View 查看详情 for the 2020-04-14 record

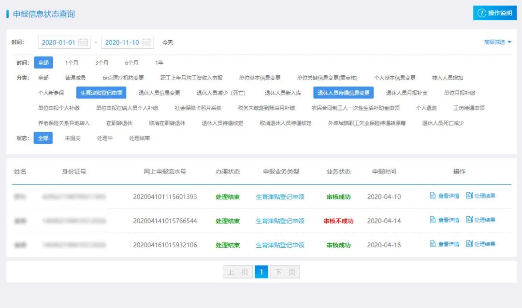pyautogui.click(x=444, y=220)
